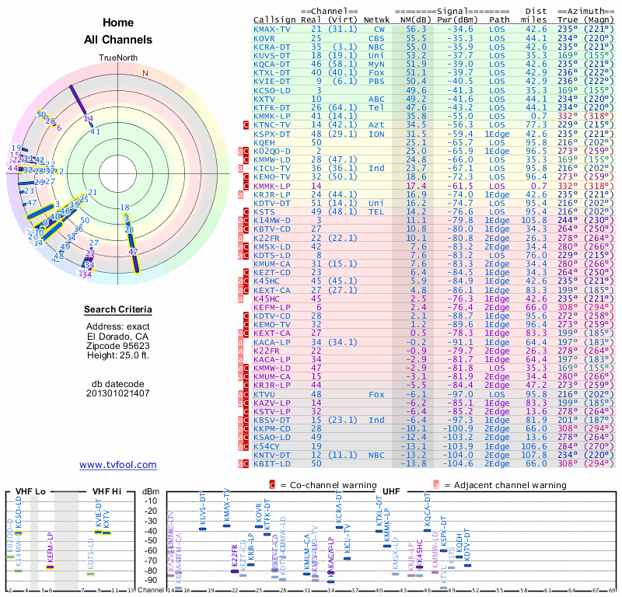Select the KCSO-LD callsign in the table
The image size is (622, 597).
click(272, 90)
